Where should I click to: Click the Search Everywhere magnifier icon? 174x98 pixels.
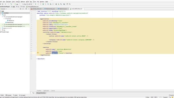(x=70, y=4)
